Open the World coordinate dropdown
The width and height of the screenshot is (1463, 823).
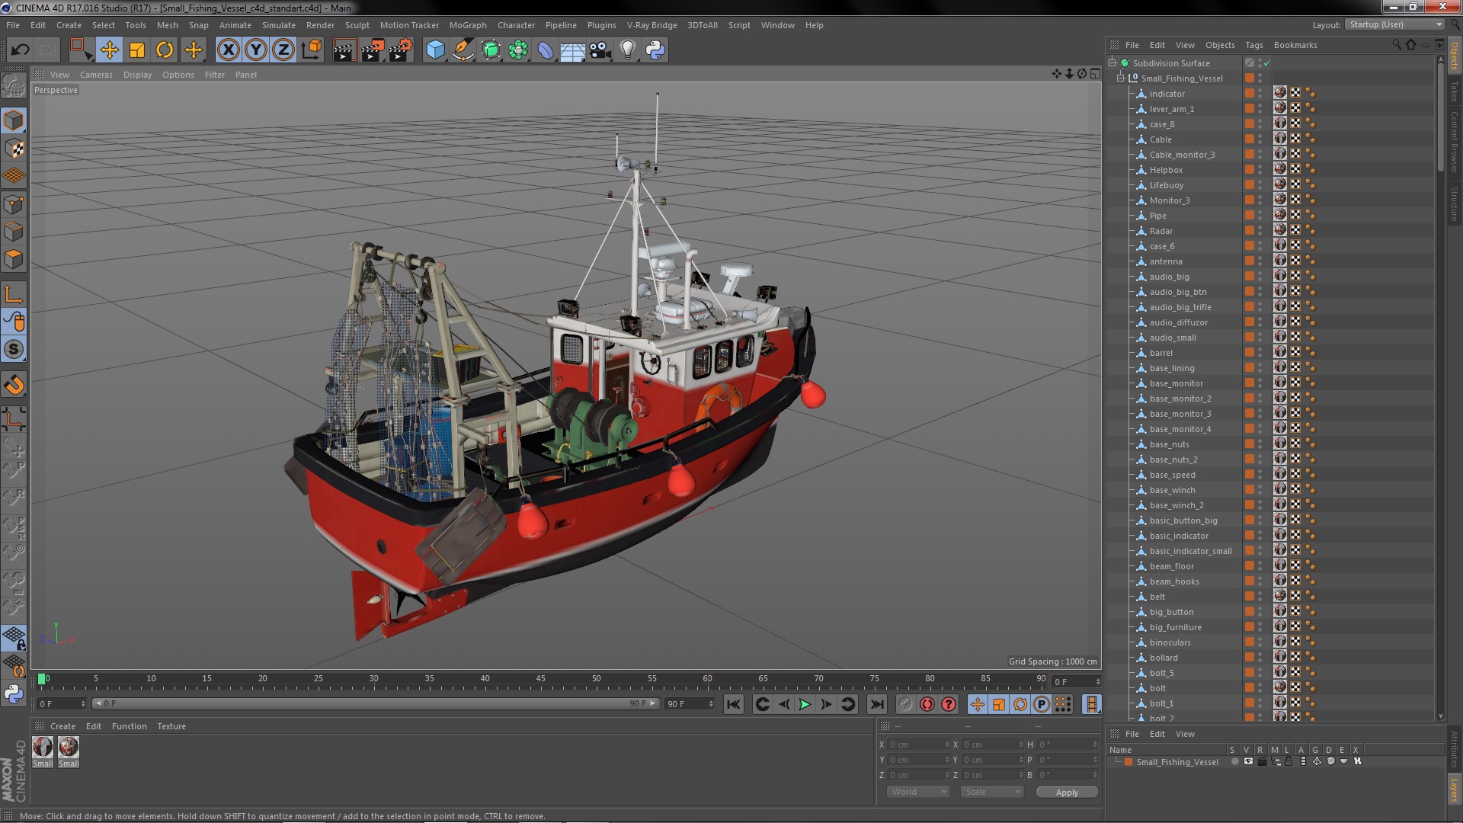pos(918,792)
